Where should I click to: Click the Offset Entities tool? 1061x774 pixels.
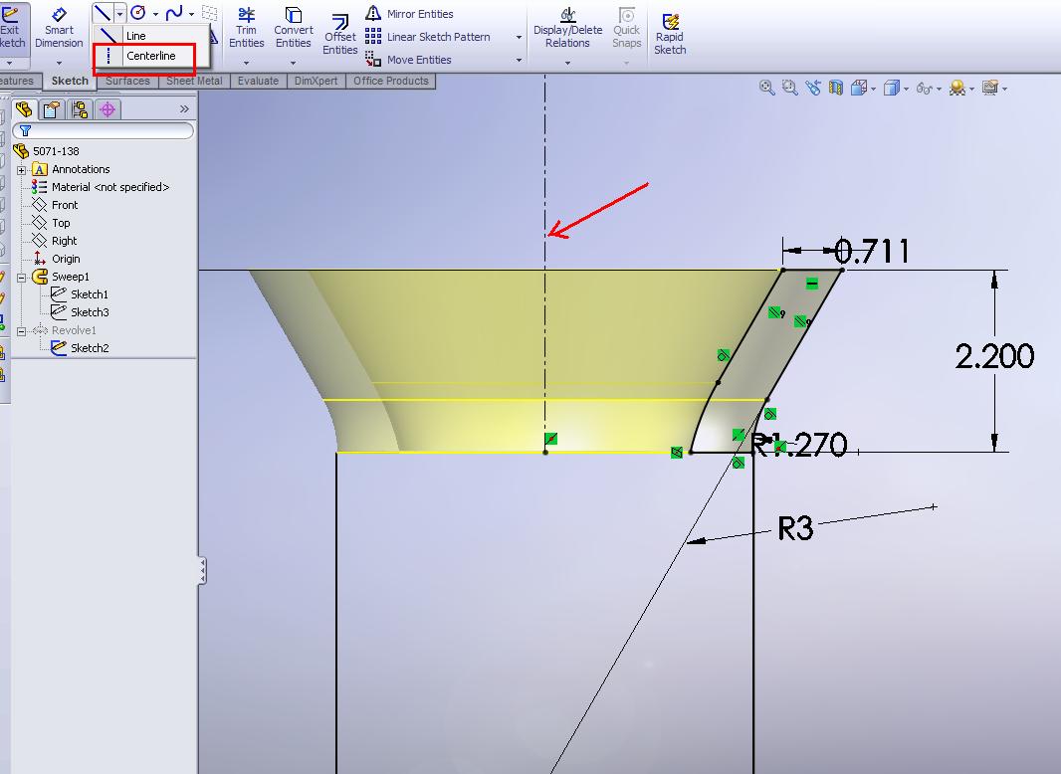click(x=339, y=35)
